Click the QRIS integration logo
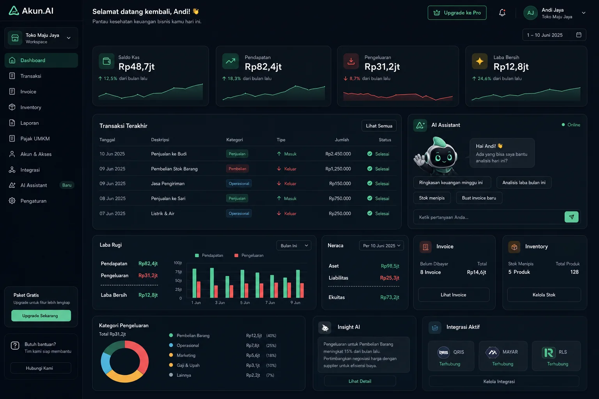 [444, 352]
